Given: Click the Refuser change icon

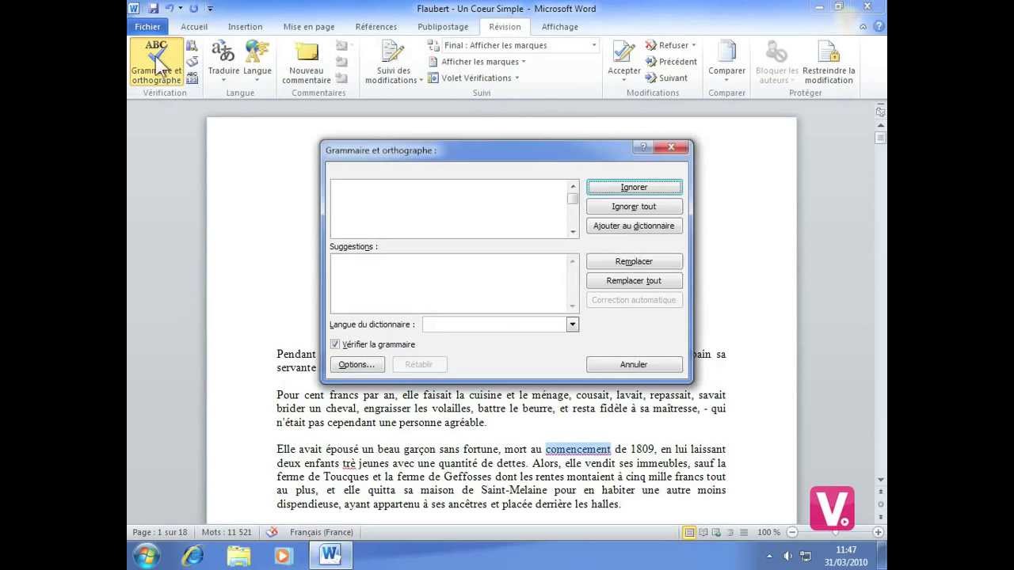Looking at the screenshot, I should coord(651,45).
